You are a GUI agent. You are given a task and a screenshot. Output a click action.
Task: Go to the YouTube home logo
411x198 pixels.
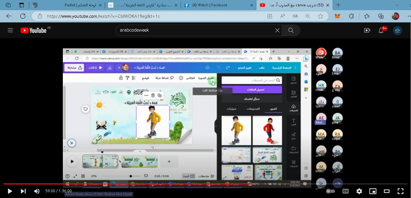[x=34, y=30]
